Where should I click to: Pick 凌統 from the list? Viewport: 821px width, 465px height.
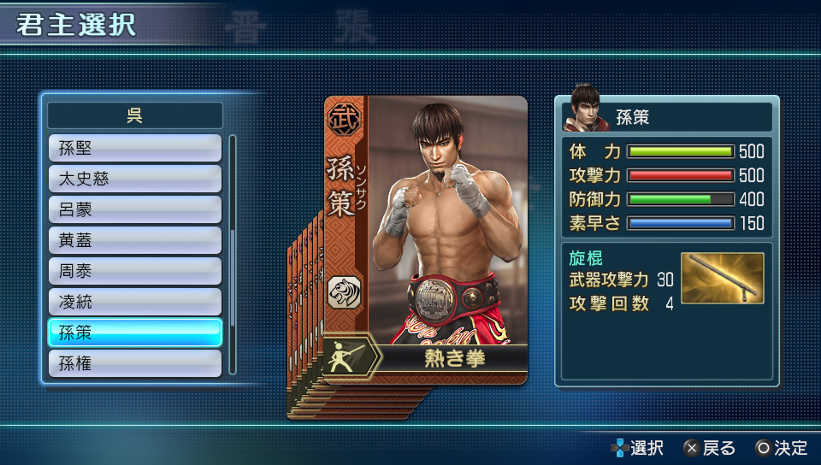(x=135, y=302)
